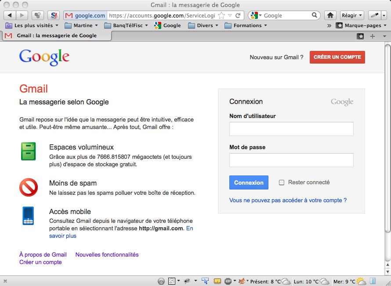Open the Les plus visités bookmarks folder
This screenshot has height=286, width=391.
pyautogui.click(x=32, y=25)
